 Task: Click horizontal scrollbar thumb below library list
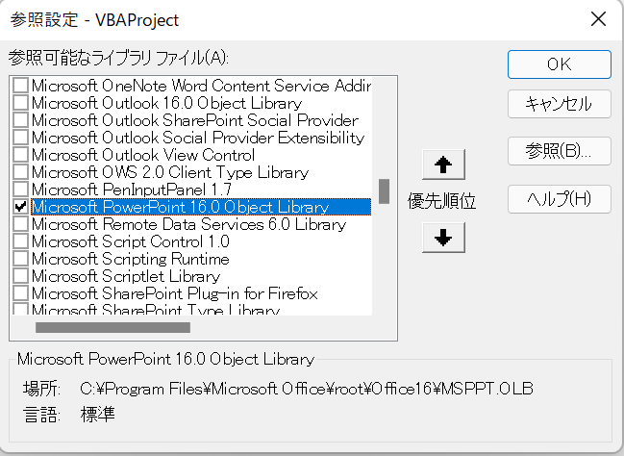pos(112,327)
